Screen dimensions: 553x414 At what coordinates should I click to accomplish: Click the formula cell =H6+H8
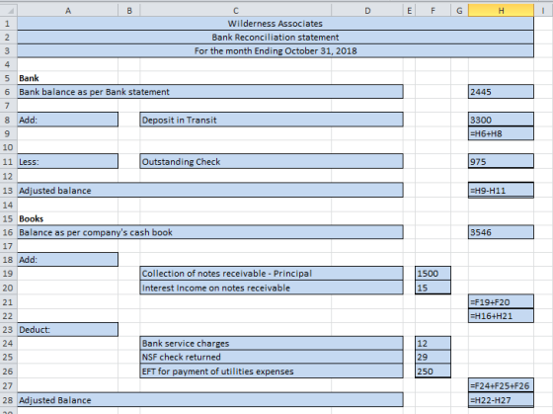pyautogui.click(x=501, y=133)
